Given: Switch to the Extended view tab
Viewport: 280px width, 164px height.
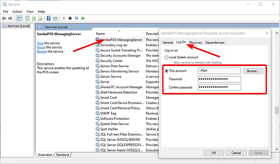Looking at the screenshot, I should click(x=45, y=155).
